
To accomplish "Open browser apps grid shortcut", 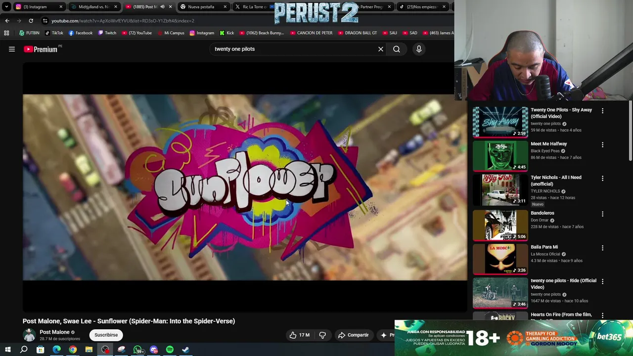I will (x=6, y=33).
